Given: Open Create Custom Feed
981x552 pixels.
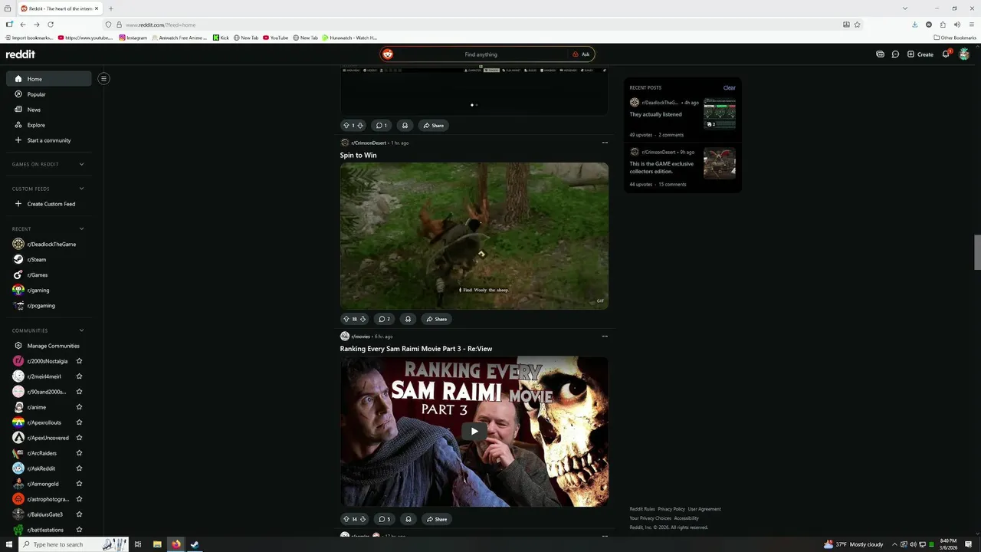Looking at the screenshot, I should pos(49,204).
